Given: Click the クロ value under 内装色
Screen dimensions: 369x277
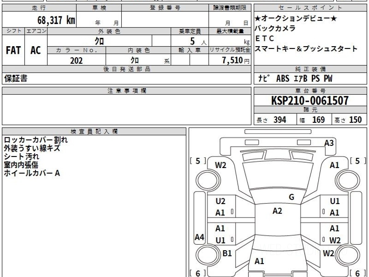Looking at the screenshot, I should pyautogui.click(x=134, y=60).
